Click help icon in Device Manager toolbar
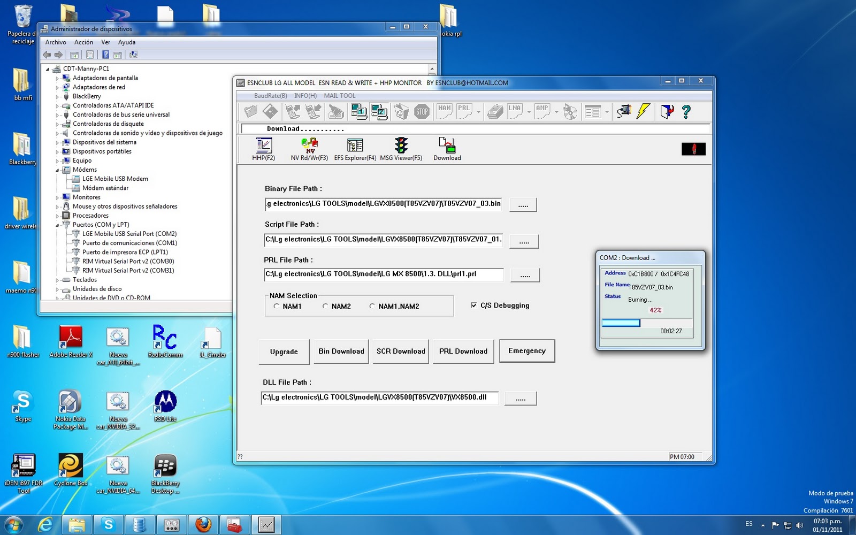Image resolution: width=856 pixels, height=535 pixels. [105, 55]
